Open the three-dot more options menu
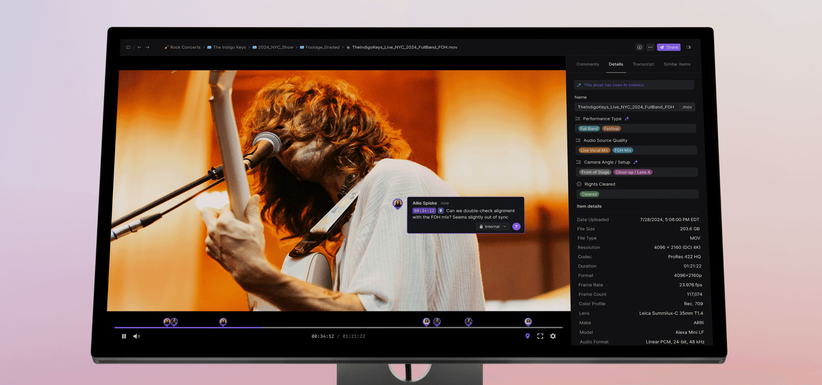 pyautogui.click(x=650, y=47)
